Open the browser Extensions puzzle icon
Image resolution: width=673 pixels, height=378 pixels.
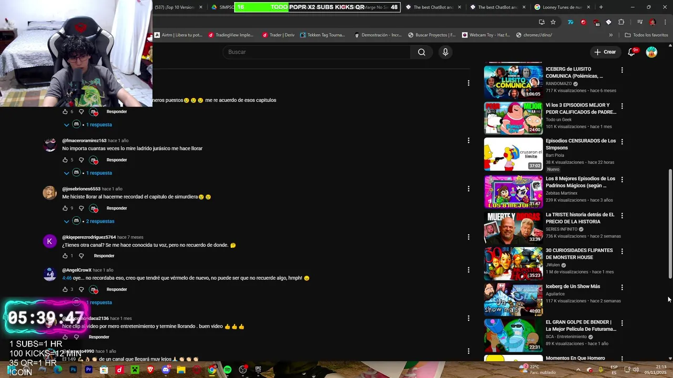(x=621, y=22)
